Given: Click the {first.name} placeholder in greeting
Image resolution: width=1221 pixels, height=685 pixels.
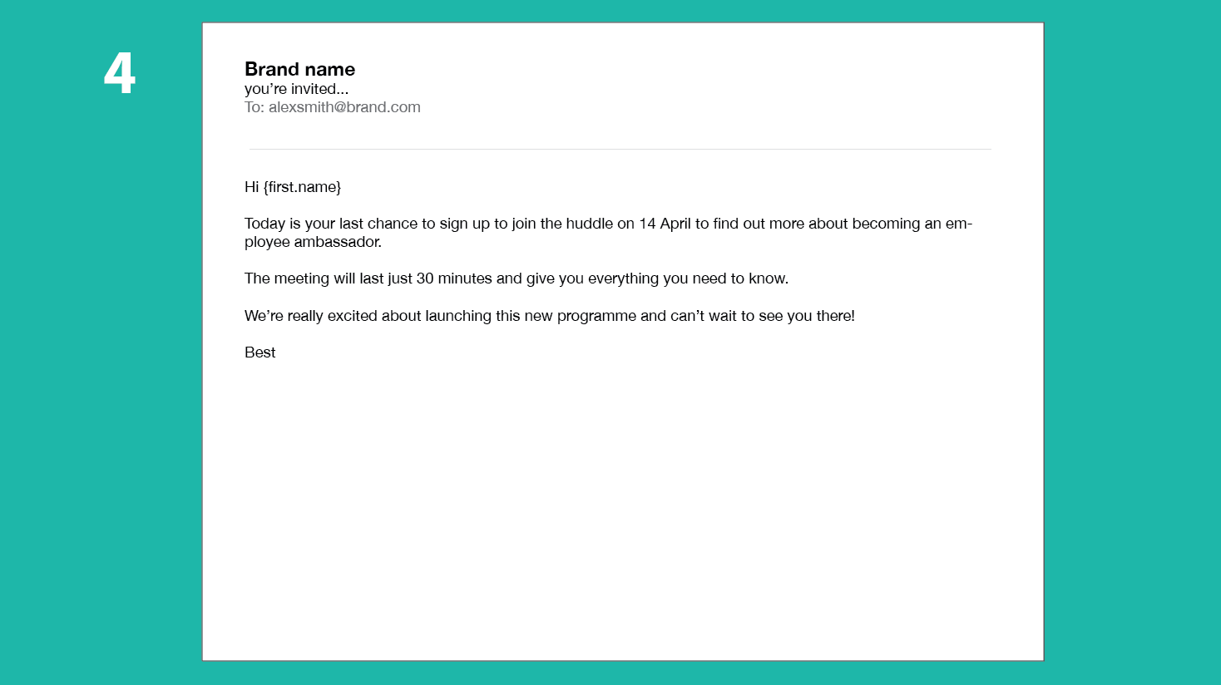Looking at the screenshot, I should 302,187.
